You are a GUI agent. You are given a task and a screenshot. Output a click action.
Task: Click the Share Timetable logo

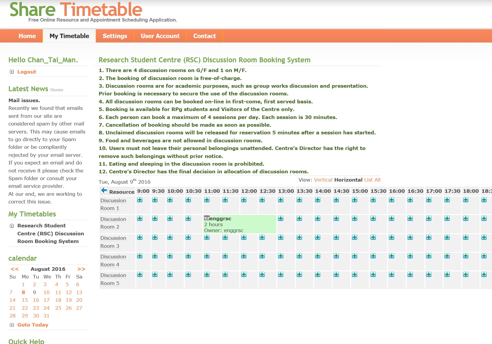[x=76, y=9]
